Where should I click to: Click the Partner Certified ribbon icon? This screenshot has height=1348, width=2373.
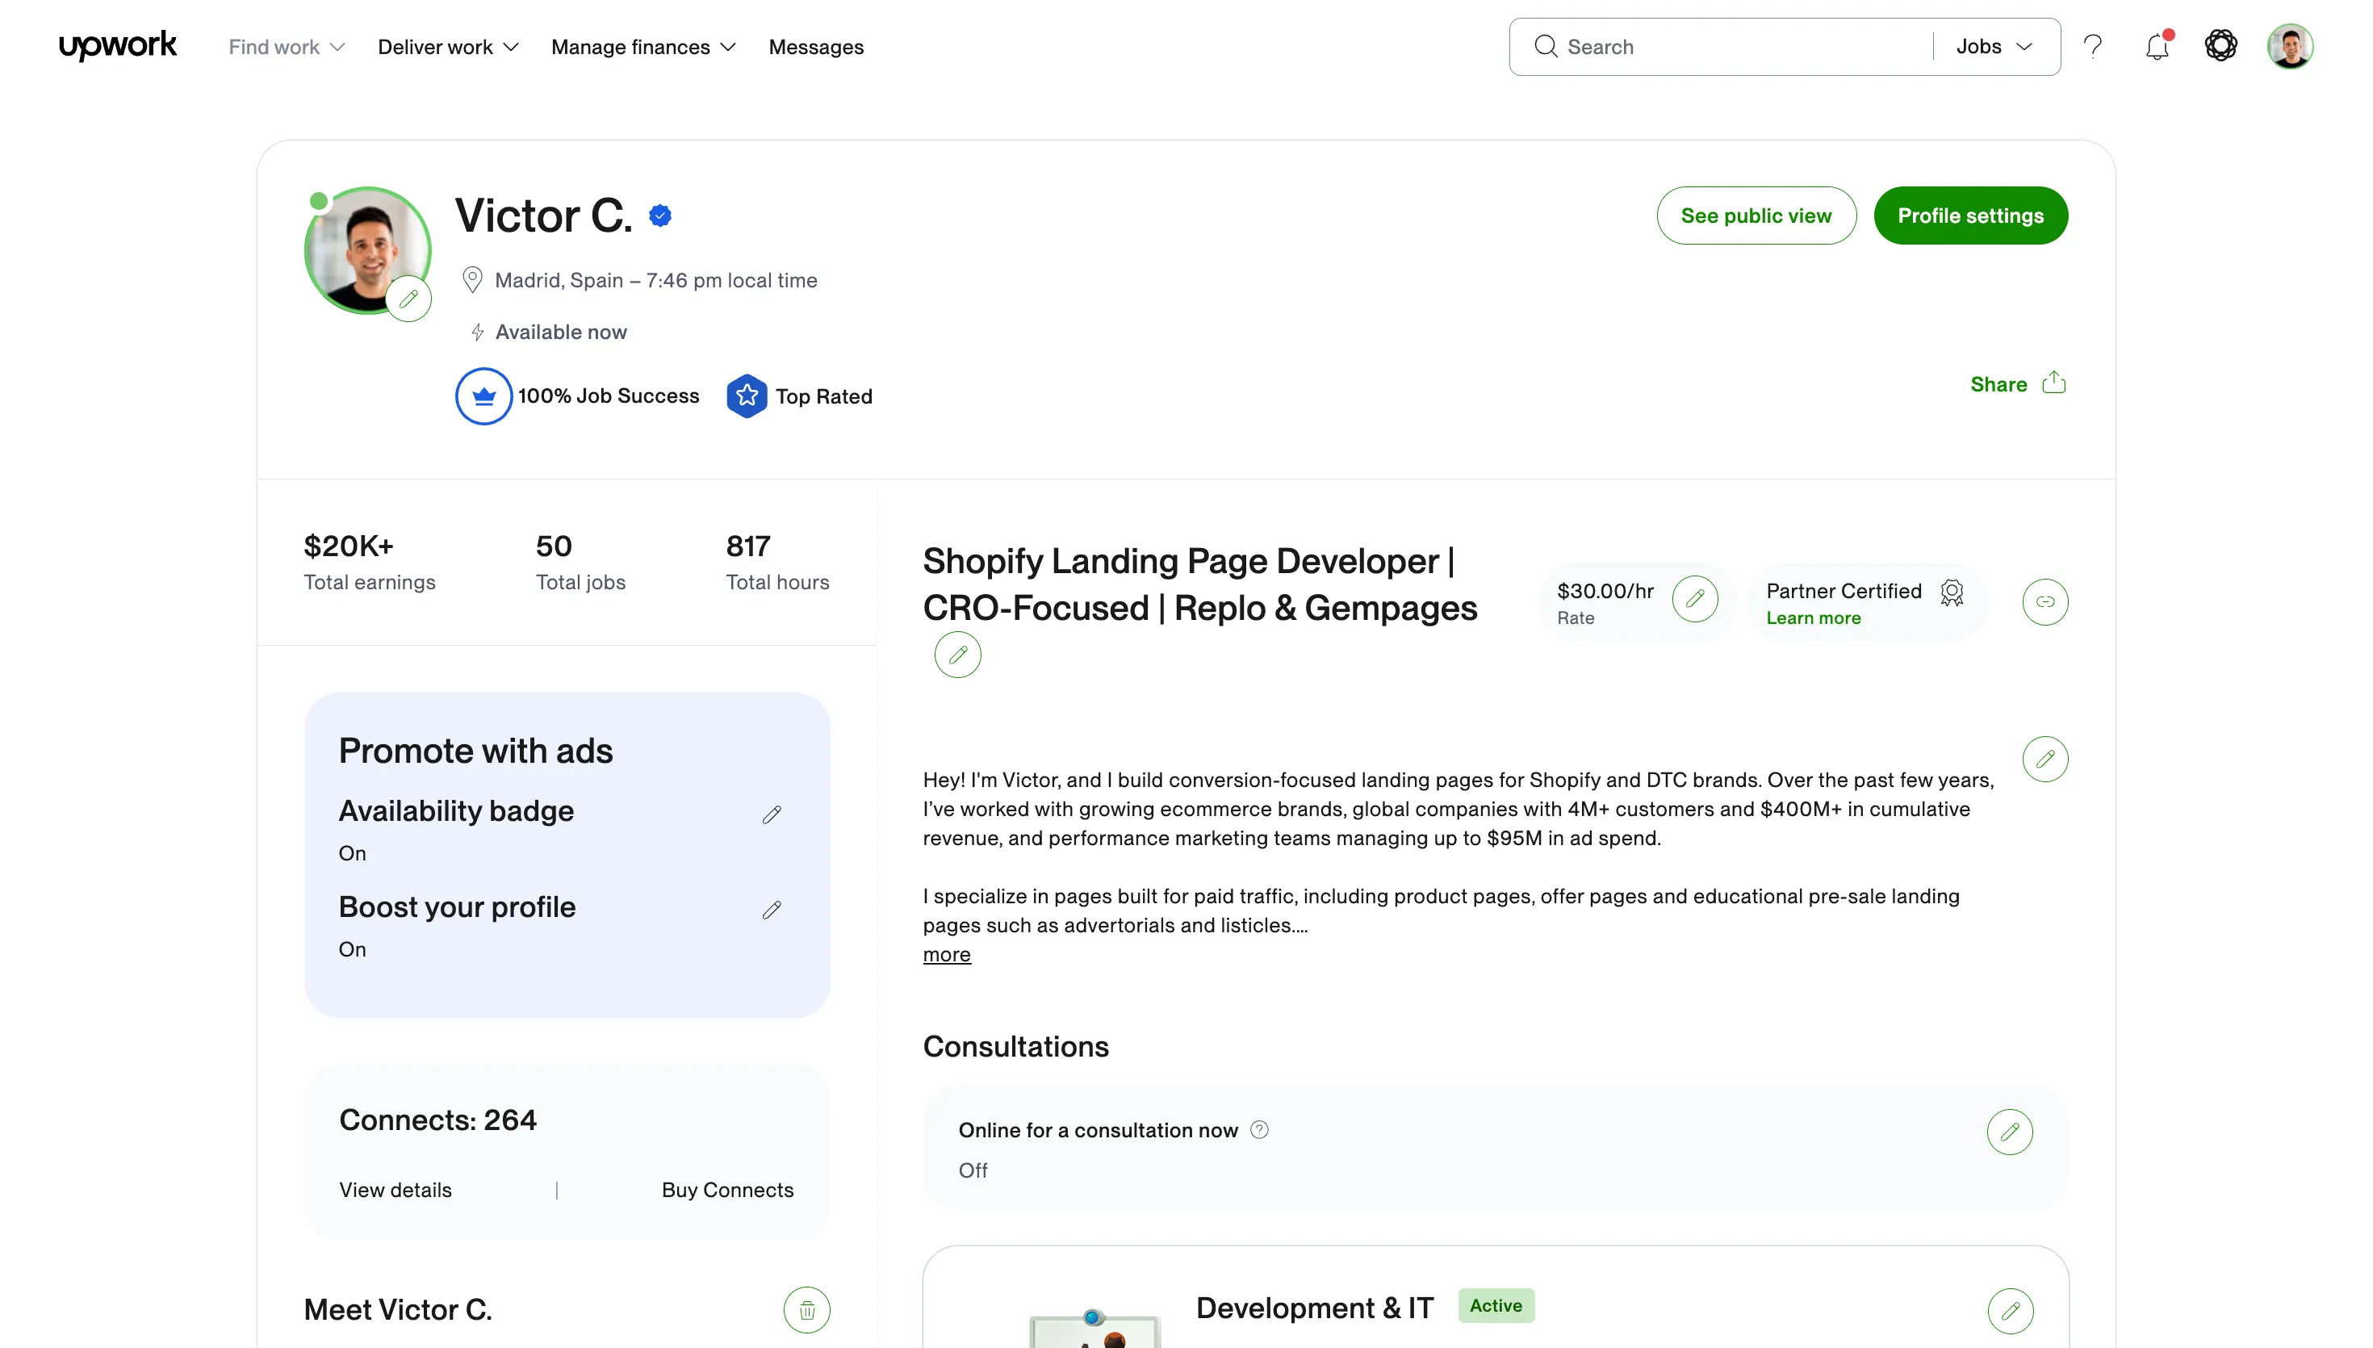[1952, 592]
